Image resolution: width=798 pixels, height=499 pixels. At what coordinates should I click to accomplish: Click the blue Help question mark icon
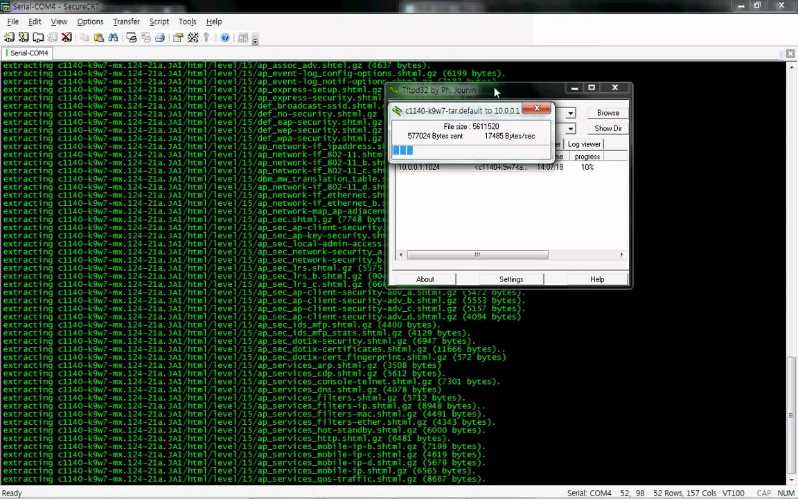225,37
